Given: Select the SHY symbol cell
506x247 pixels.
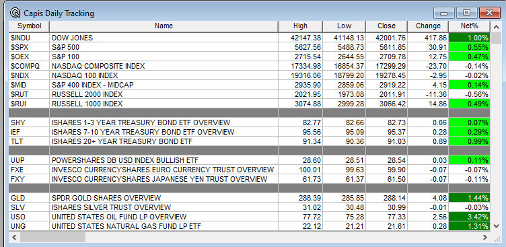Looking at the screenshot, I should (x=29, y=122).
